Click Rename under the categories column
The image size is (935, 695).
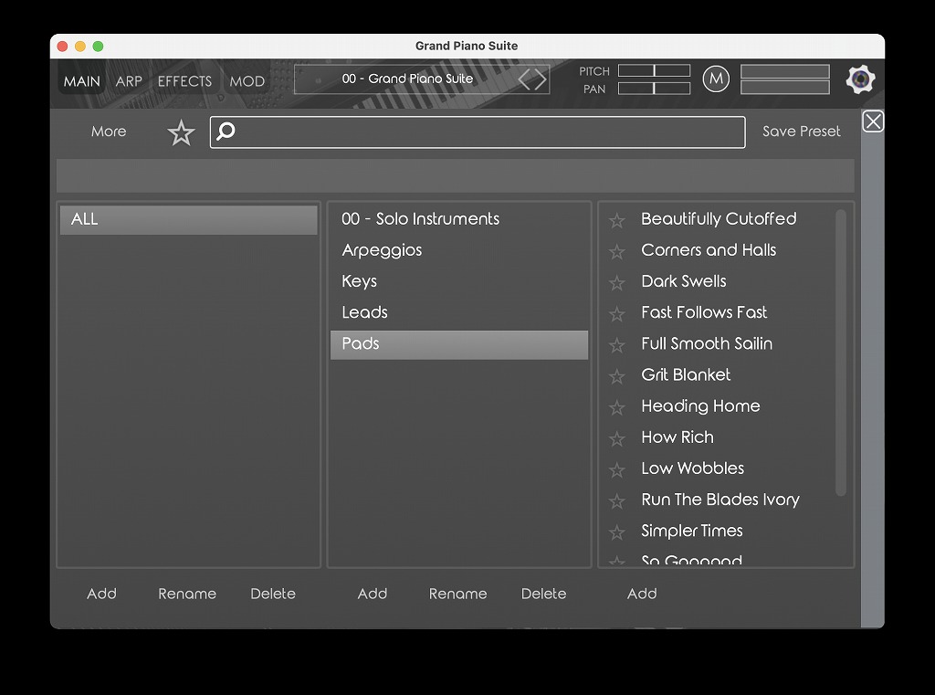[457, 594]
